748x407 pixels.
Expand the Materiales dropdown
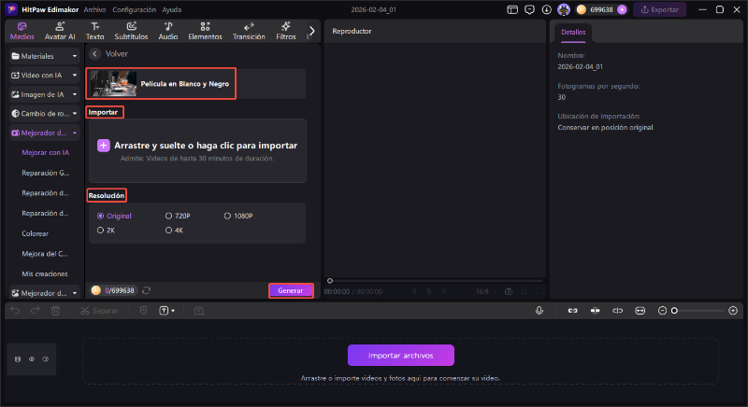[x=74, y=56]
